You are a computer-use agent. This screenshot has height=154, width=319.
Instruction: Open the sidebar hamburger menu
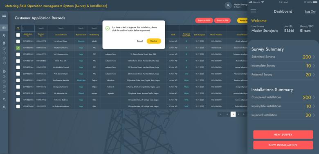4,15
